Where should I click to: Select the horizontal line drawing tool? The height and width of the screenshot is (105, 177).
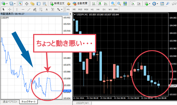[23, 9]
